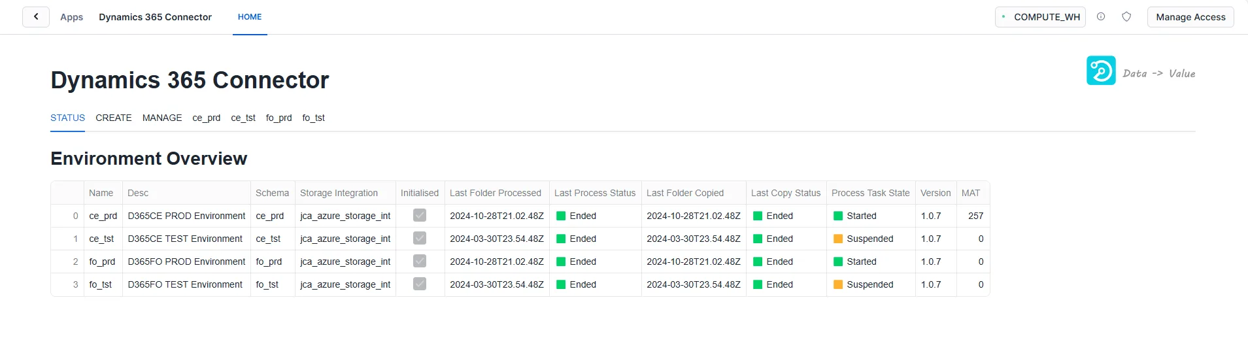Open the COMPUTE_WH warehouse selector
The image size is (1248, 338).
1040,17
